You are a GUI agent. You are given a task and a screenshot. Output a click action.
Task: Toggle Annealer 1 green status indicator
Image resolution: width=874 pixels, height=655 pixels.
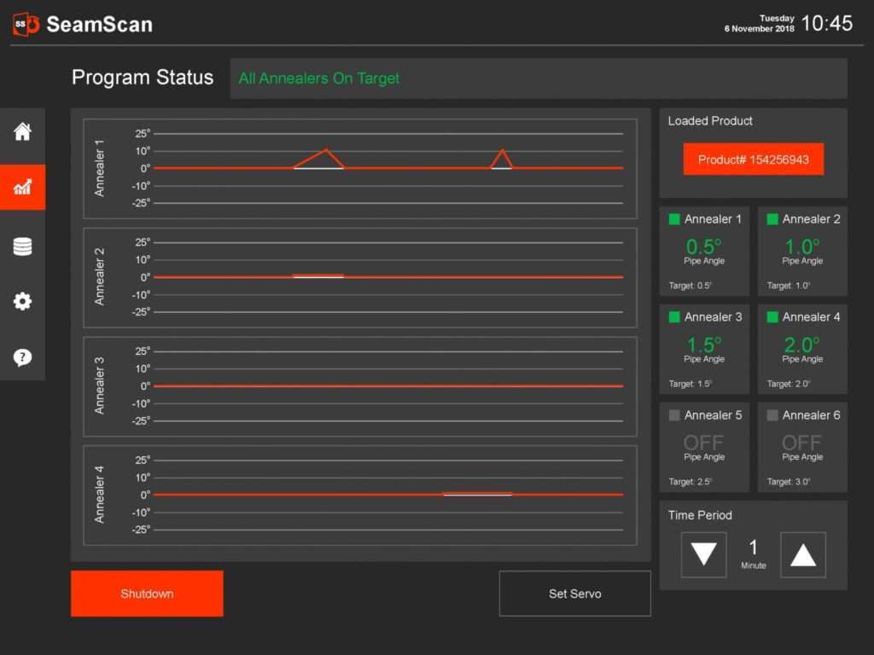point(674,219)
